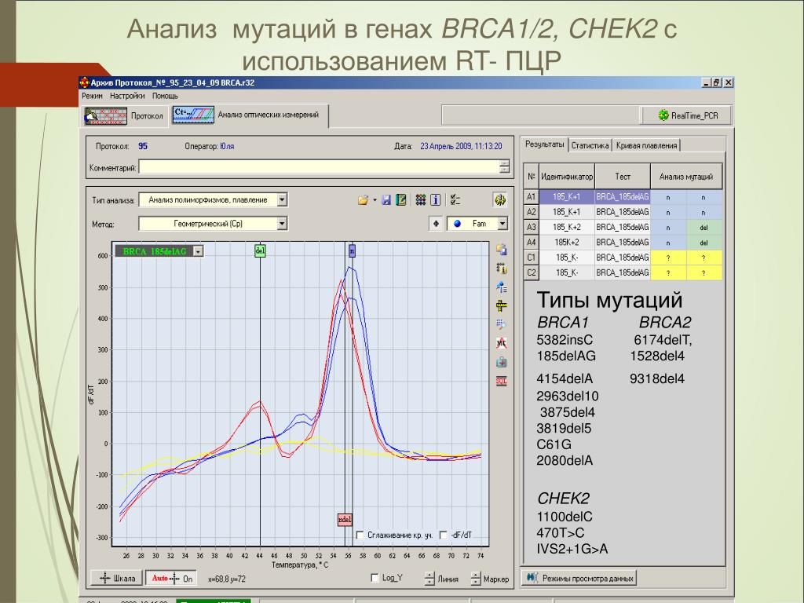The image size is (804, 603).
Task: Open the Метод Геометрический (Cp) dropdown
Action: [x=282, y=224]
